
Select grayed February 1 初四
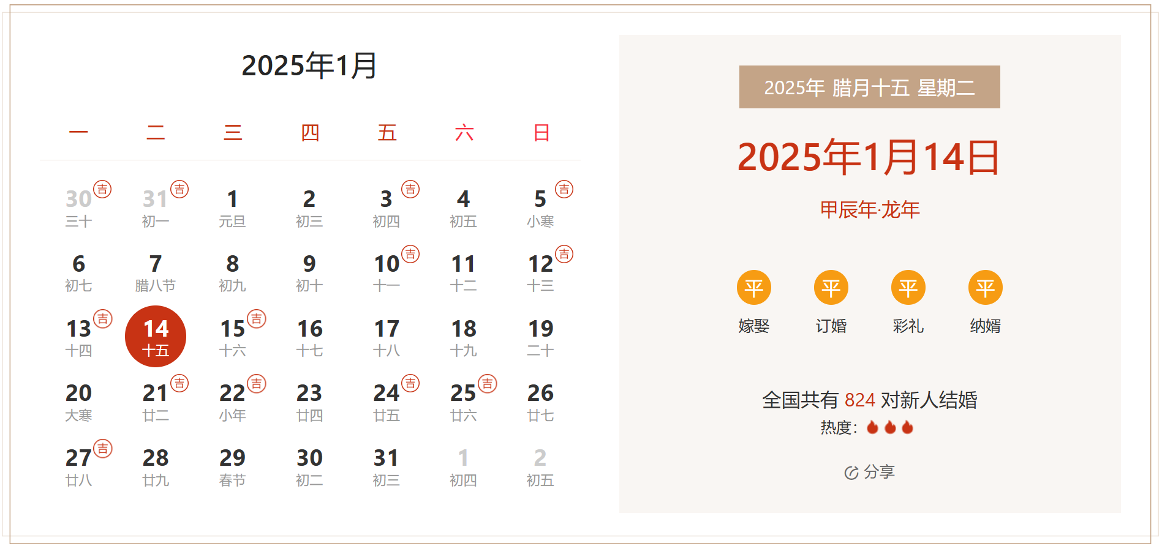[463, 467]
